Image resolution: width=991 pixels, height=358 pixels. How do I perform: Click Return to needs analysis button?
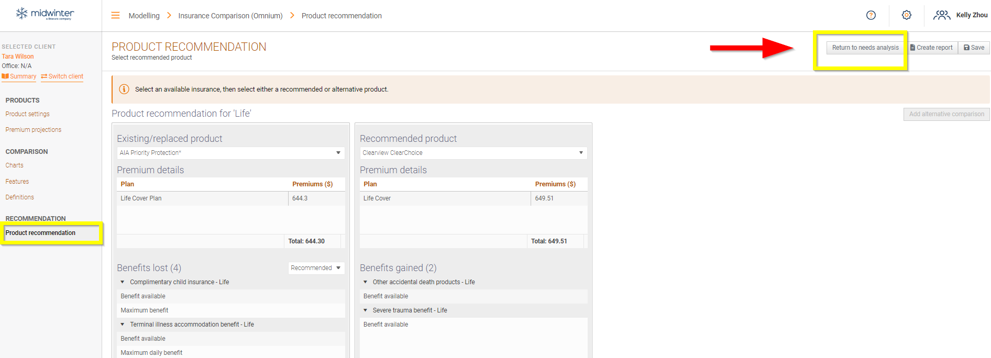pyautogui.click(x=865, y=48)
